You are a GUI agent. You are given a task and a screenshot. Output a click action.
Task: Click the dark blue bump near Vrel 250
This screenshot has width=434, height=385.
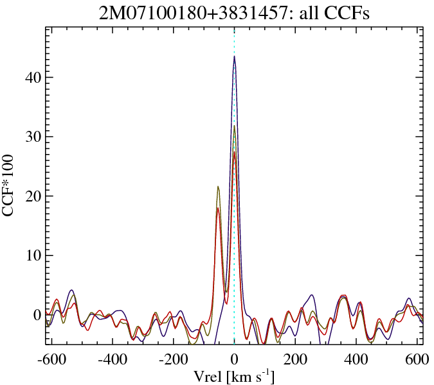[x=312, y=295]
